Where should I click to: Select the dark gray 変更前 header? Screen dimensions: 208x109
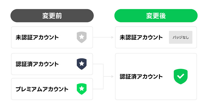pyautogui.click(x=52, y=16)
